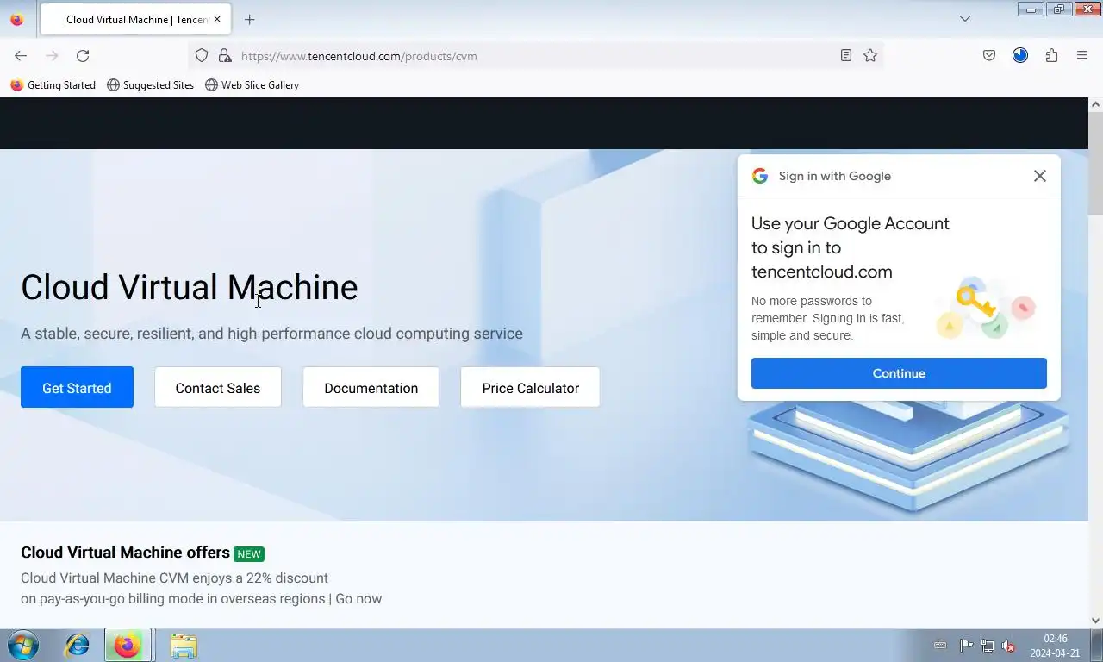Click the URL address bar field
This screenshot has width=1103, height=662.
(534, 56)
